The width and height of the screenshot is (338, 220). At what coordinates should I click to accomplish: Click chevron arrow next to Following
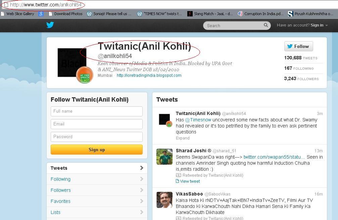(x=142, y=179)
